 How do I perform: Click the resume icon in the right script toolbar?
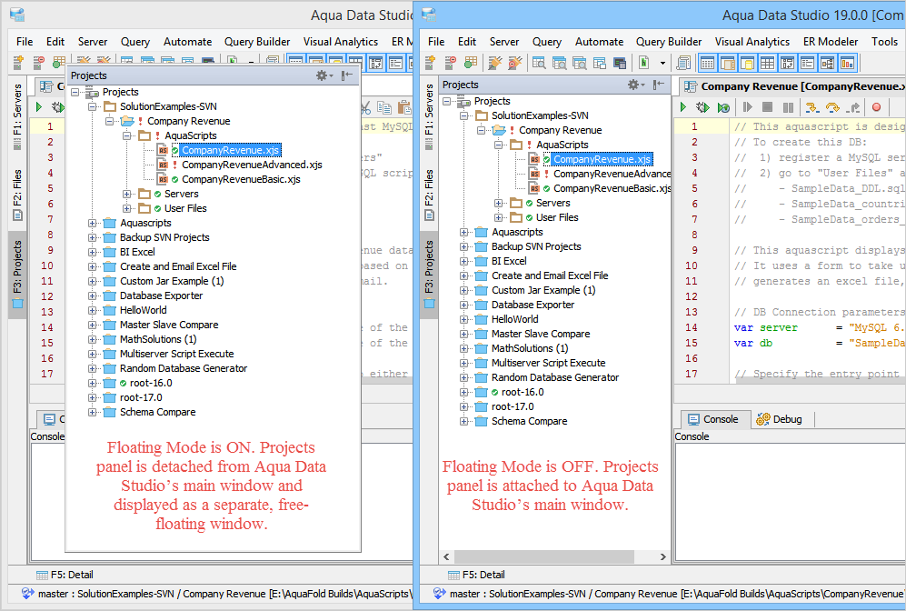coord(748,107)
